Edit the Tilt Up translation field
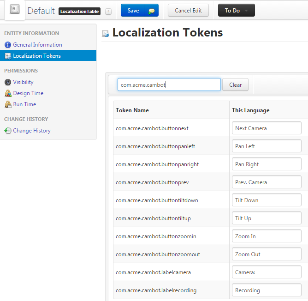 coord(267,218)
